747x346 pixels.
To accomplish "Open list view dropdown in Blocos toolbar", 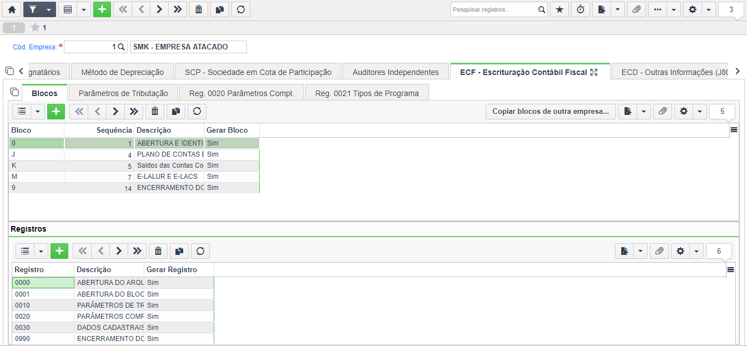I will [38, 111].
